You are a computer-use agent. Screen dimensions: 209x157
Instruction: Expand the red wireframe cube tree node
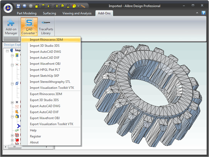(12, 136)
